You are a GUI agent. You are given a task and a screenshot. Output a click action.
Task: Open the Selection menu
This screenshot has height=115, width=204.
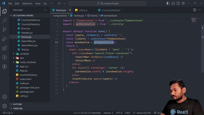click(x=27, y=4)
